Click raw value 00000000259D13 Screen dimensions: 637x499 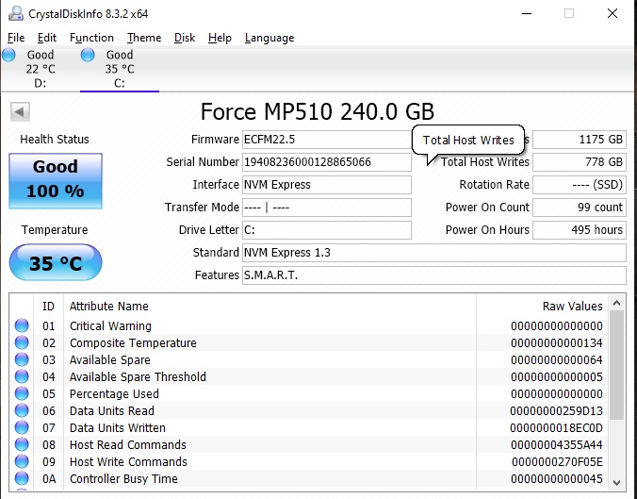coord(556,410)
